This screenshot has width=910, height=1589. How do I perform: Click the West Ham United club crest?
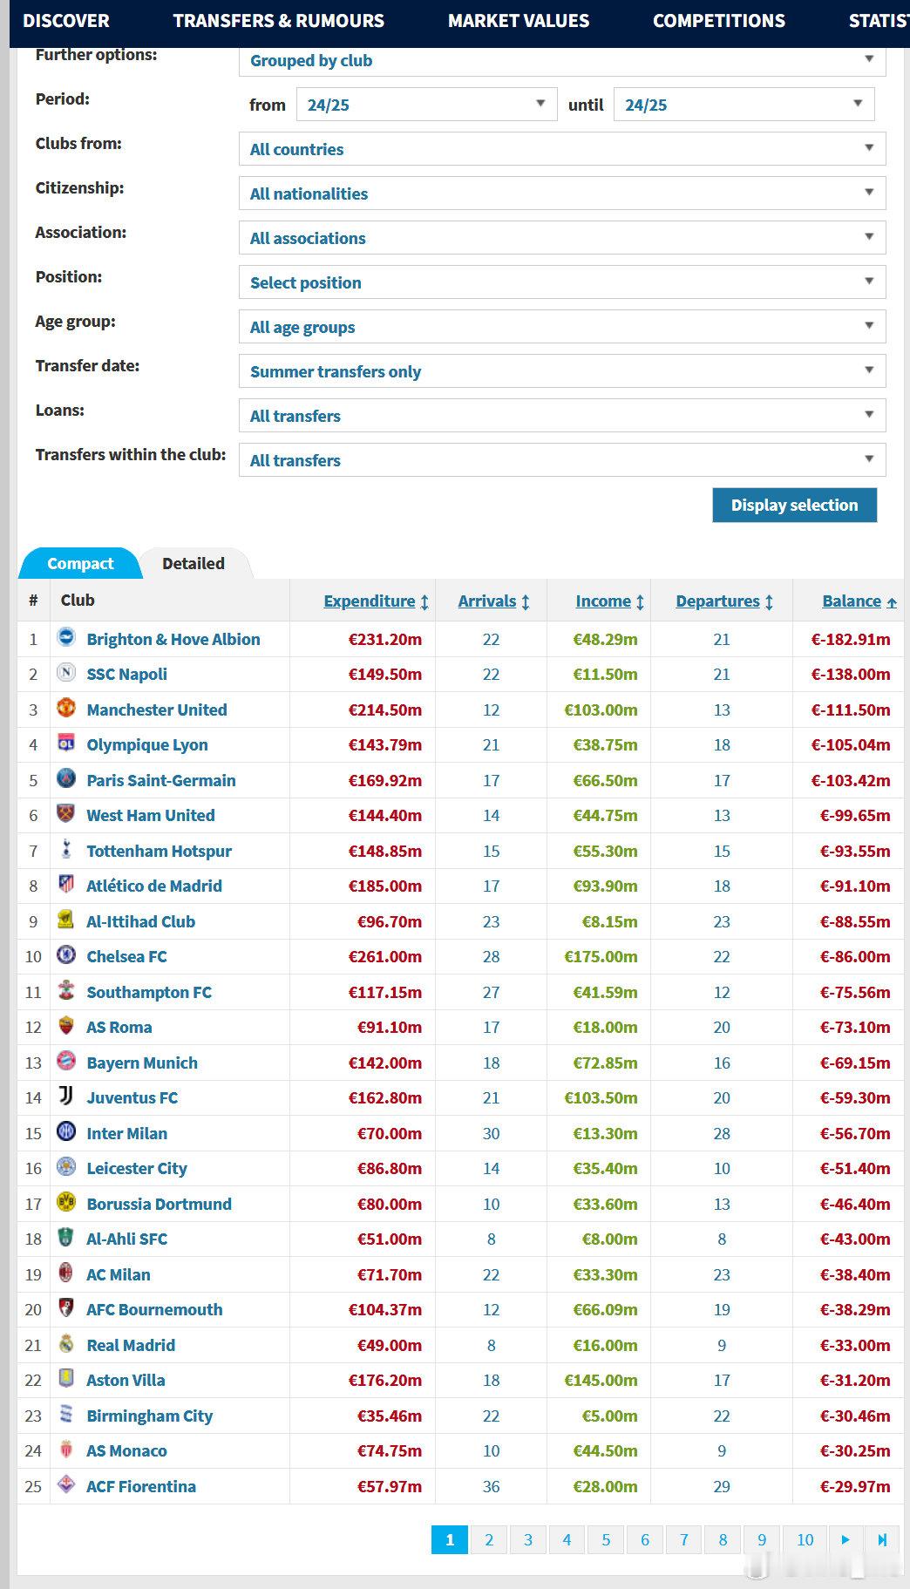coord(66,813)
